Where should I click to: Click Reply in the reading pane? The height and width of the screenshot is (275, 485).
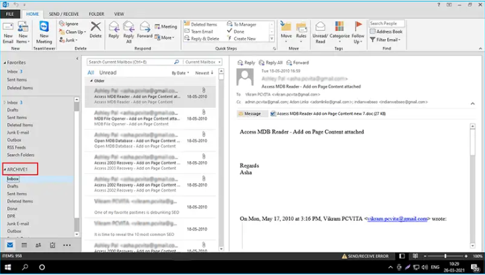pos(246,63)
